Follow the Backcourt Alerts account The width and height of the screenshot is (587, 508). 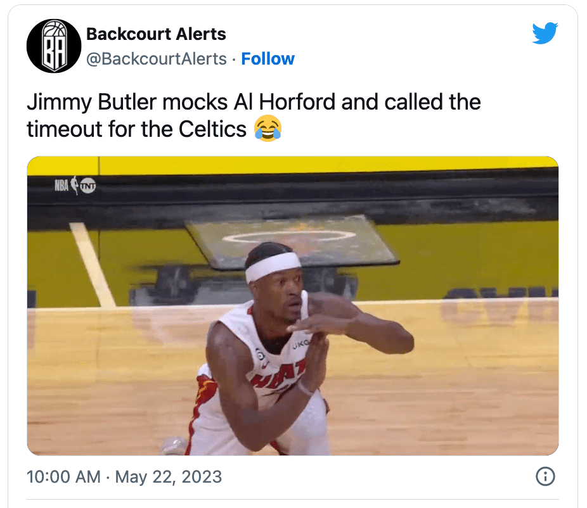(x=268, y=59)
